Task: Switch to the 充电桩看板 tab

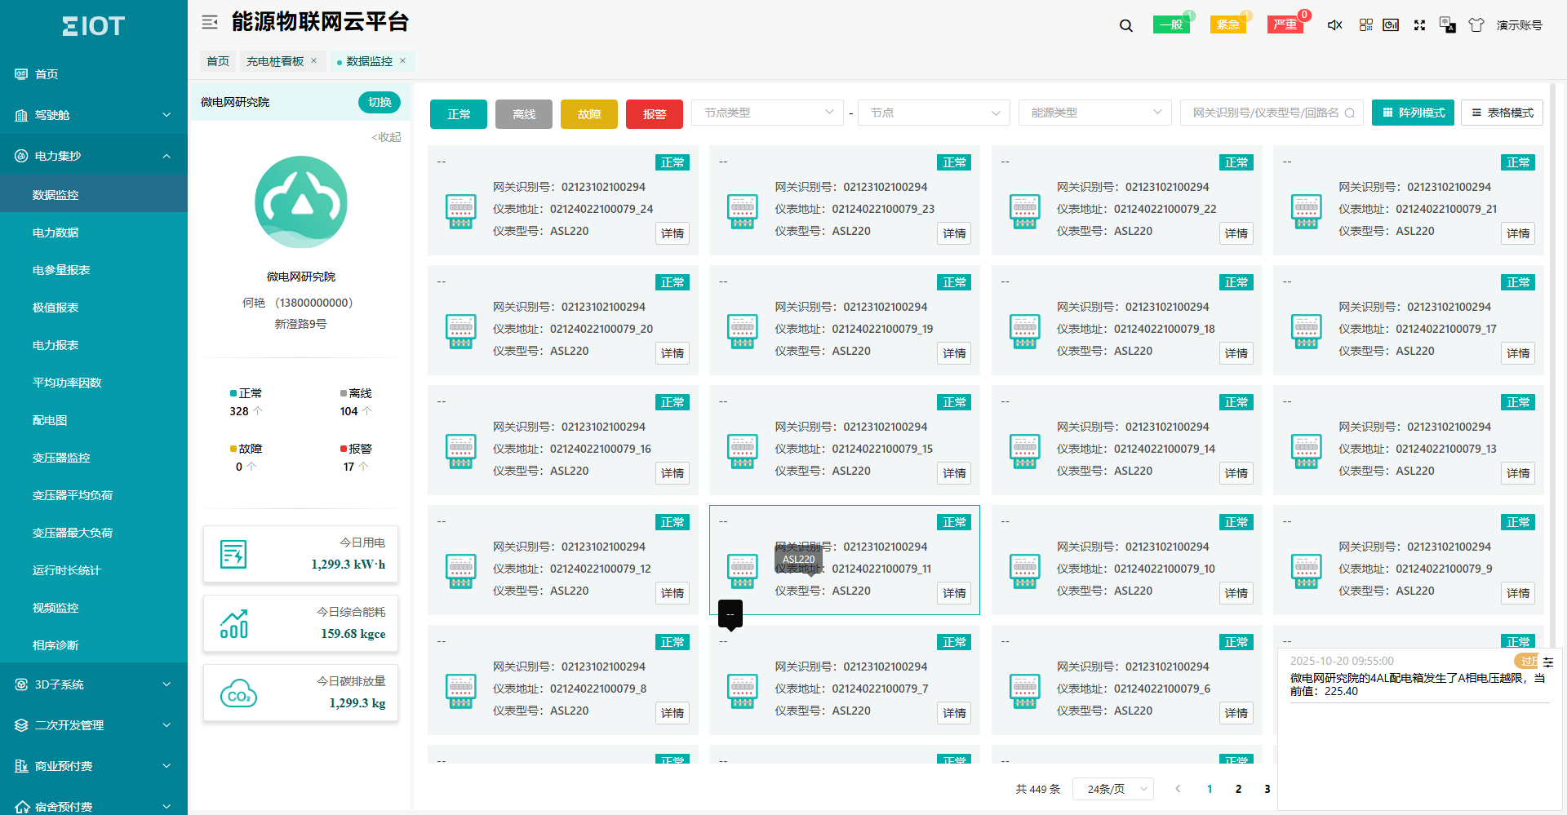Action: pos(275,61)
